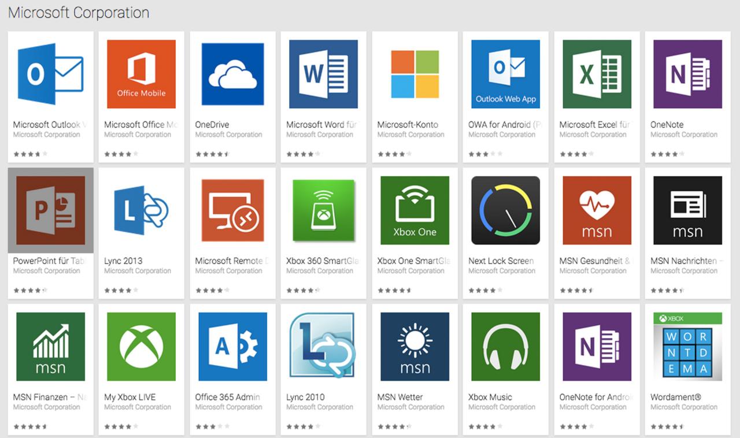740x438 pixels.
Task: Click the Microsoft Corporation heading
Action: 79,13
